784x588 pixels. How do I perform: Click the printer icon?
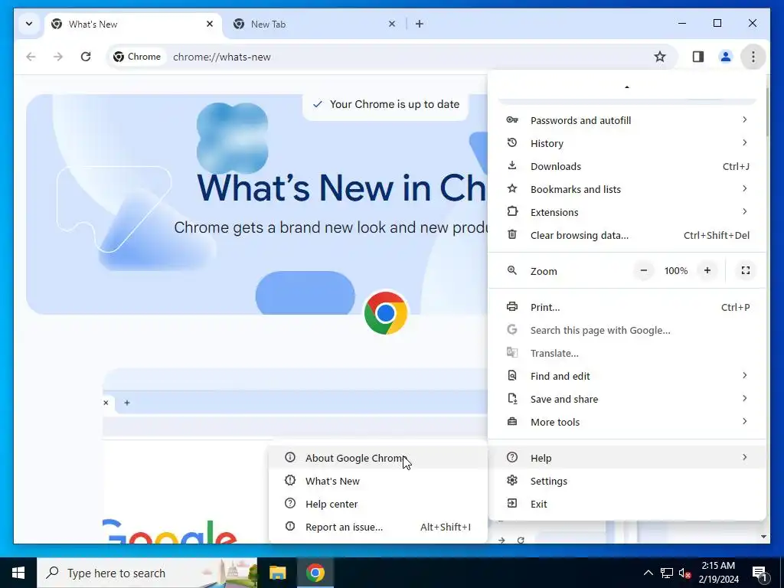(511, 306)
